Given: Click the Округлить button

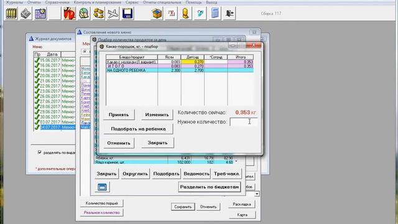Looking at the screenshot, I should click(x=135, y=174).
